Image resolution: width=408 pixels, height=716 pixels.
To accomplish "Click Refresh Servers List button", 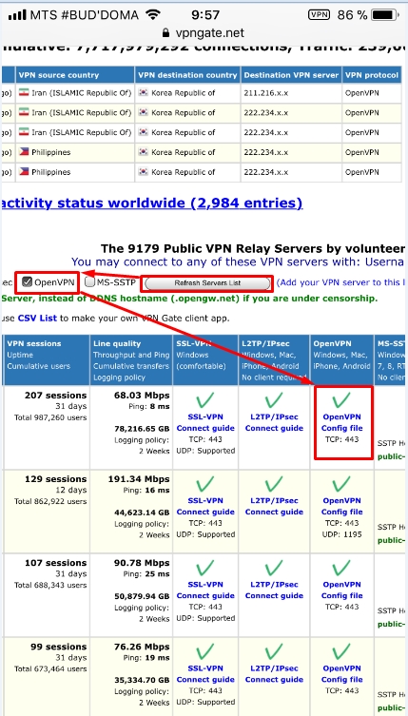I will pos(207,283).
